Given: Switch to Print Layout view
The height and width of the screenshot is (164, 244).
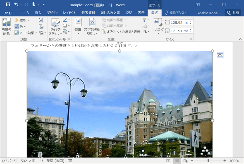Looking at the screenshot, I should tap(177, 161).
